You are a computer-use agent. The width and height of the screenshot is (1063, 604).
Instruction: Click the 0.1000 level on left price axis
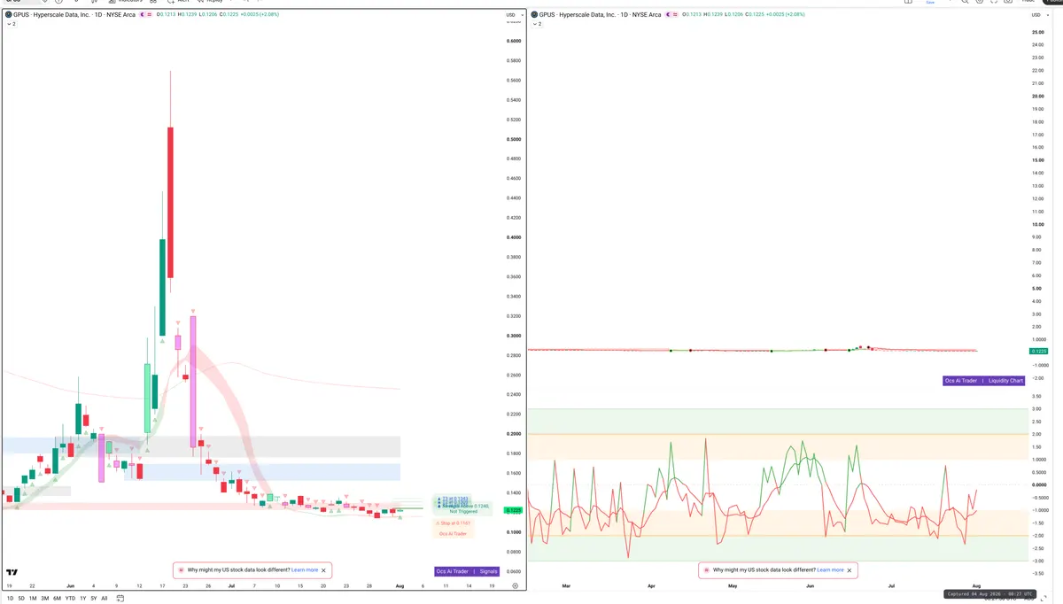(x=513, y=532)
